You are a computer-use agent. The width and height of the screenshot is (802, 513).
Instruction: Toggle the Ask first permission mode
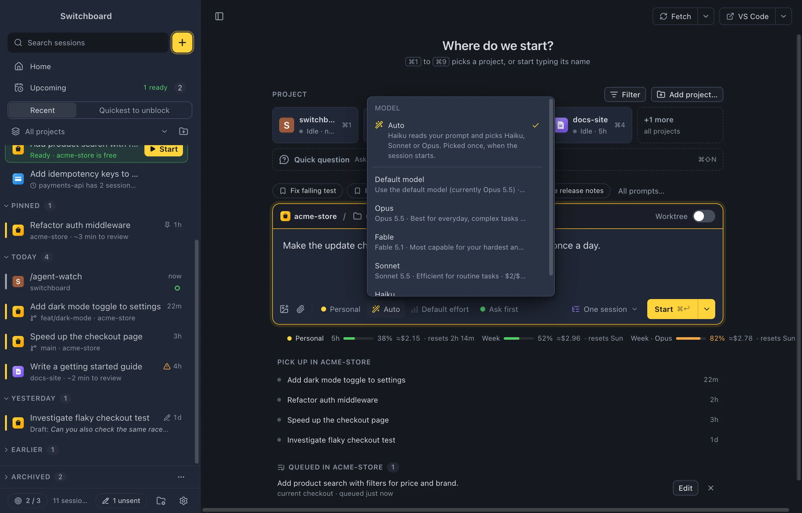point(499,309)
